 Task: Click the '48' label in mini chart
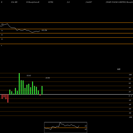click(86, 129)
